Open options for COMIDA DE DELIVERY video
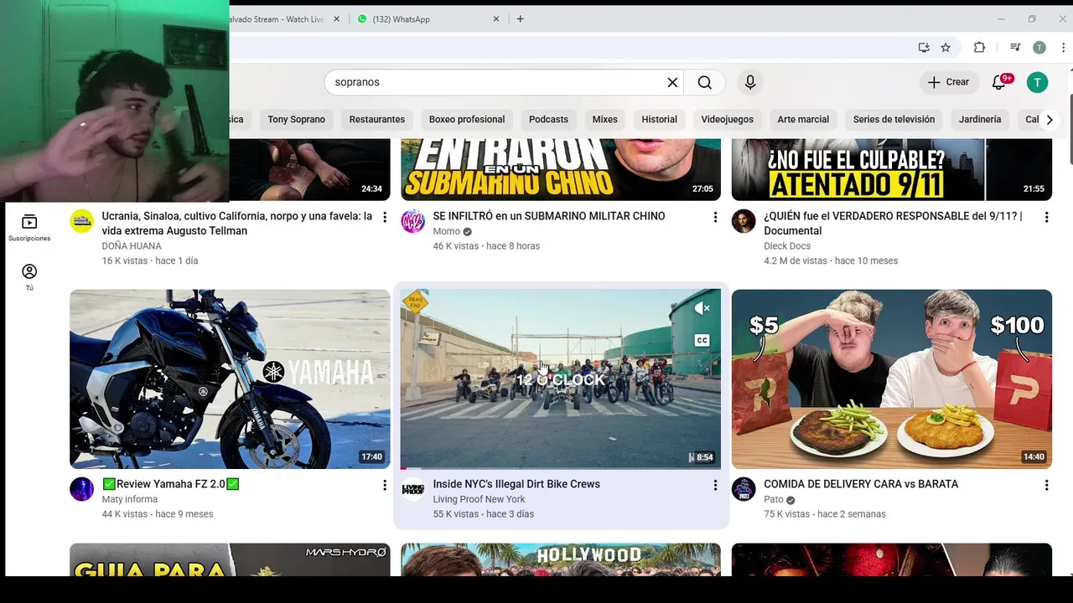 (1046, 486)
